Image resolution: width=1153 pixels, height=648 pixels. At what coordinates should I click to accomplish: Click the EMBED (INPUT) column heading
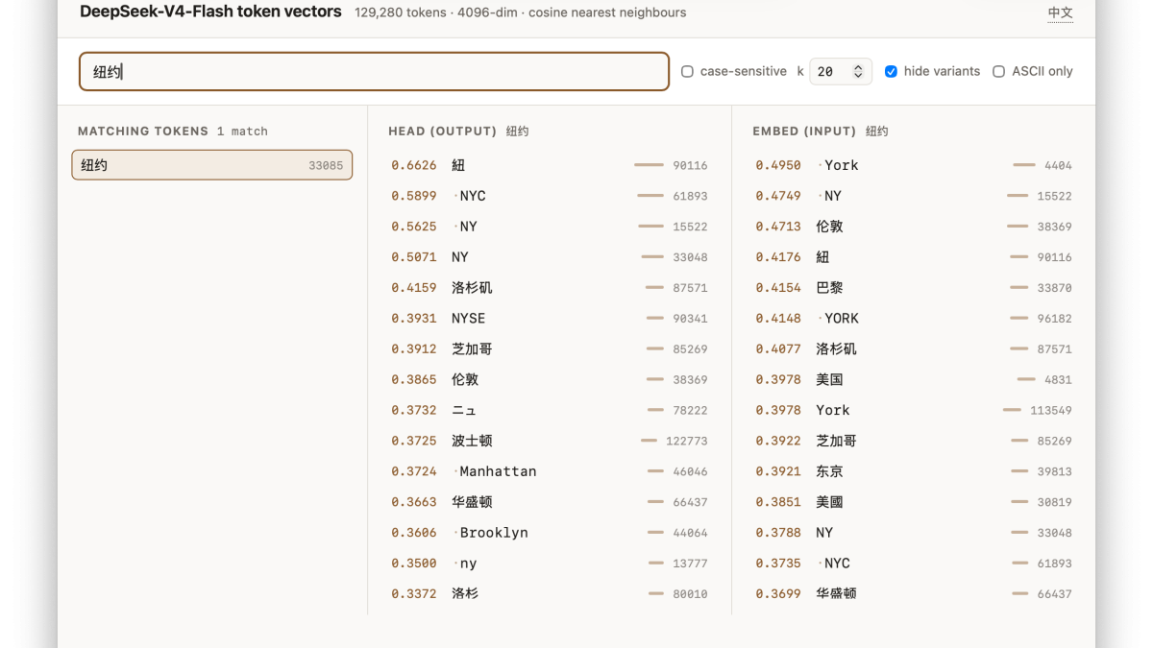tap(804, 132)
